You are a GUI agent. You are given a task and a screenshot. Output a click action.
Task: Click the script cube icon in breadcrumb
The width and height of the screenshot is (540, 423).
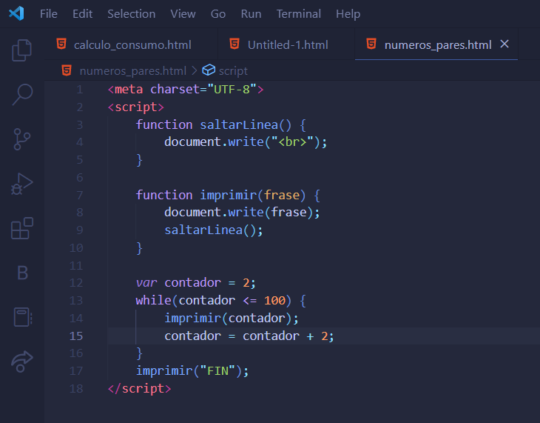tap(209, 70)
